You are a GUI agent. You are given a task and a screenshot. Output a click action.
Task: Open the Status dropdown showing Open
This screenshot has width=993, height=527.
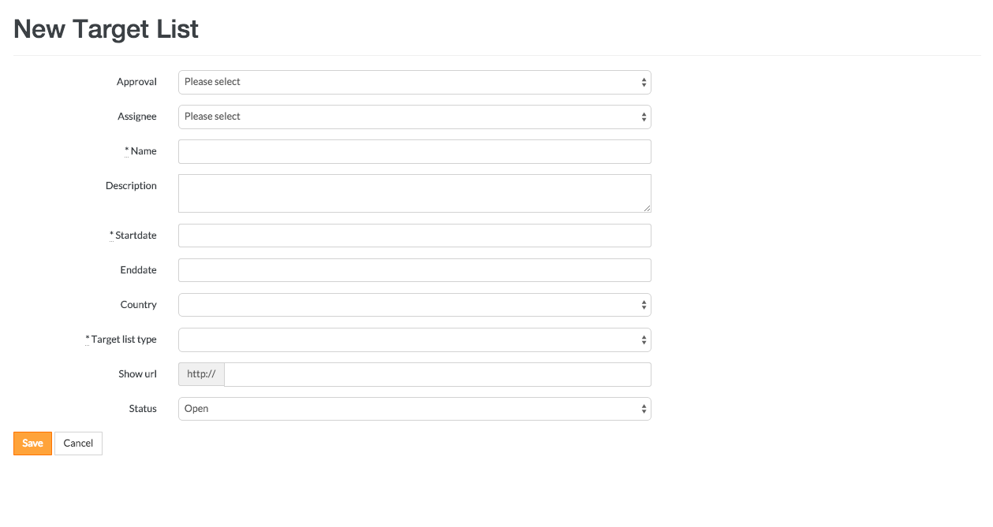(414, 409)
